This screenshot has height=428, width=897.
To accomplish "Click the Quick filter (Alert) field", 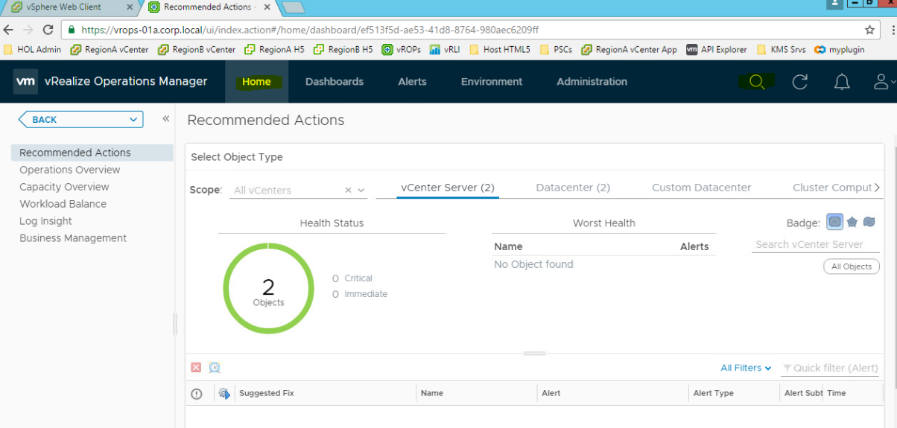I will (829, 368).
